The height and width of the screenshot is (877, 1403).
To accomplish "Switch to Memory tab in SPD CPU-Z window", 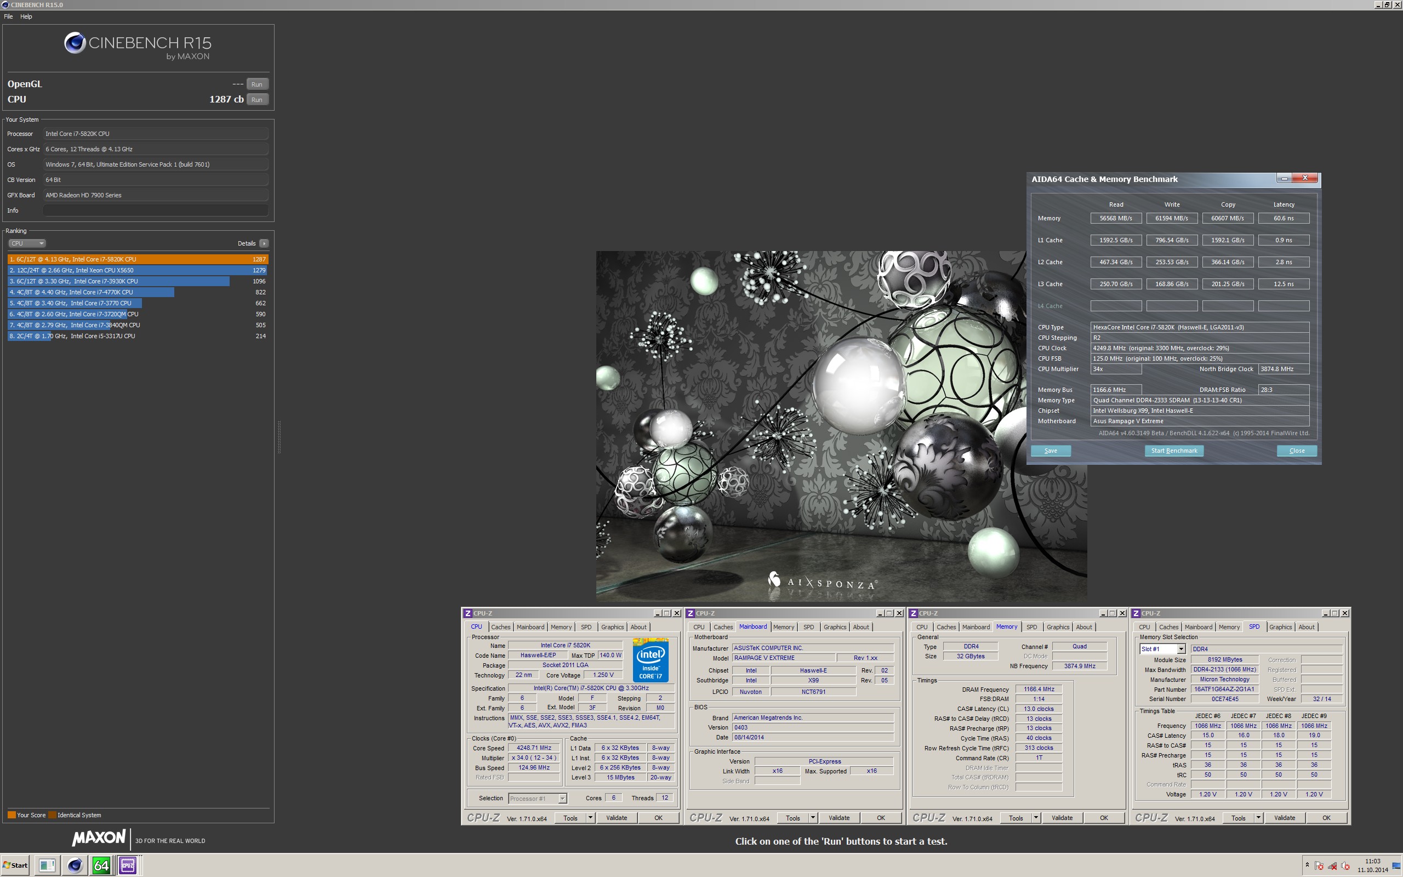I will pos(1229,627).
